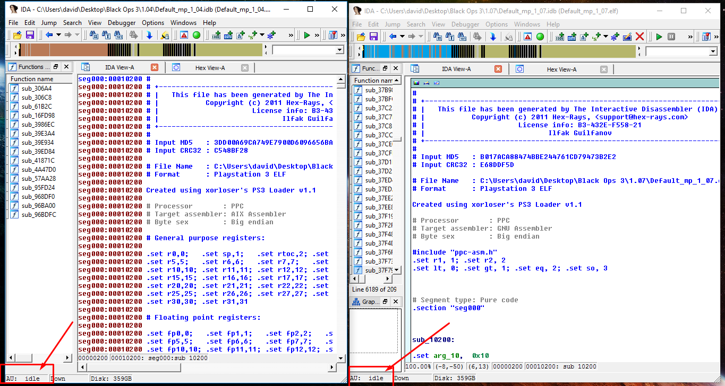Click blue Jump back arrow in right window

point(393,37)
